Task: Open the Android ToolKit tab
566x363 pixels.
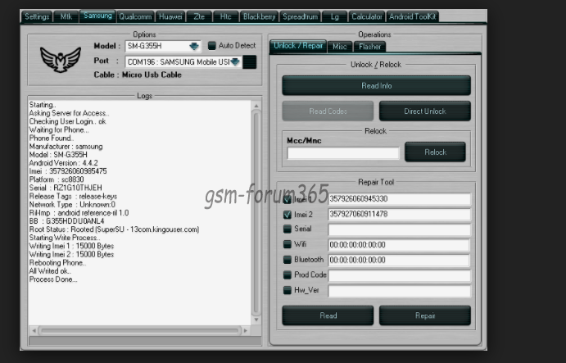Action: tap(413, 16)
